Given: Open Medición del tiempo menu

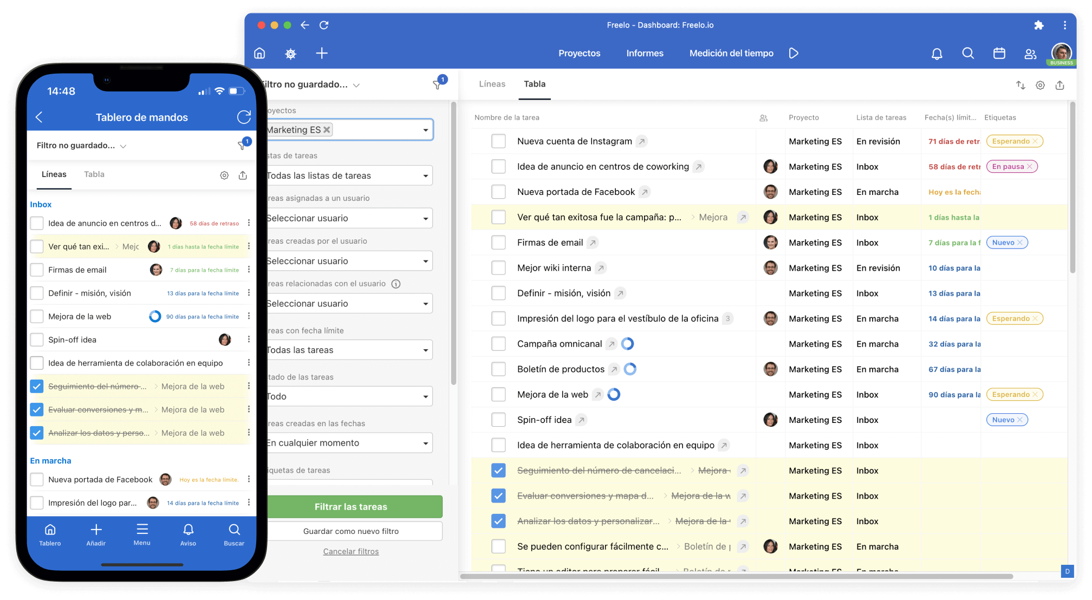Looking at the screenshot, I should click(731, 53).
